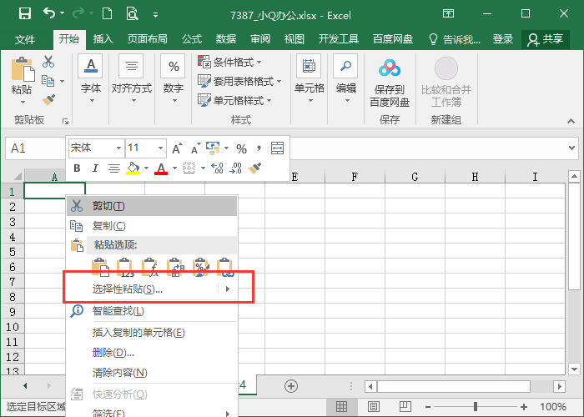Click accounting number format icon in mini toolbar
Viewport: 584px width, 417px height.
click(213, 148)
